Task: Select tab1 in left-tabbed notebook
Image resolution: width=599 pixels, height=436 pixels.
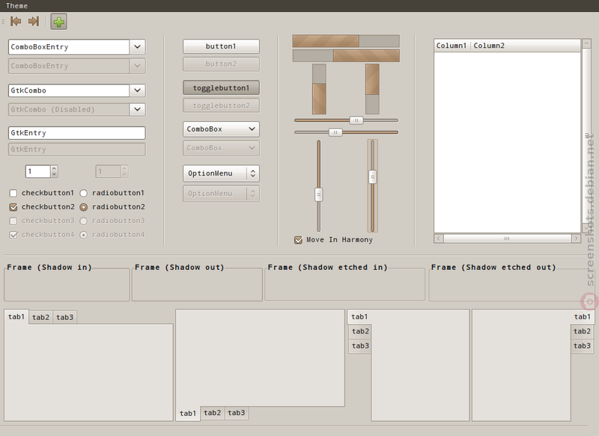Action: 359,317
